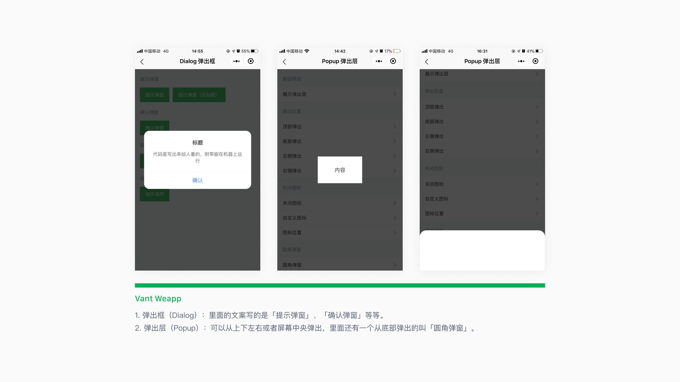The image size is (680, 382).
Task: Click the 提示弹窗（无标题）green button
Action: tap(199, 95)
